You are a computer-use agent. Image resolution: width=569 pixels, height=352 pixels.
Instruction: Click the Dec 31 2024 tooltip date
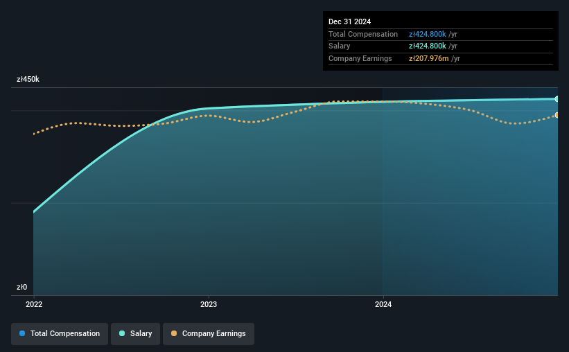click(x=349, y=21)
